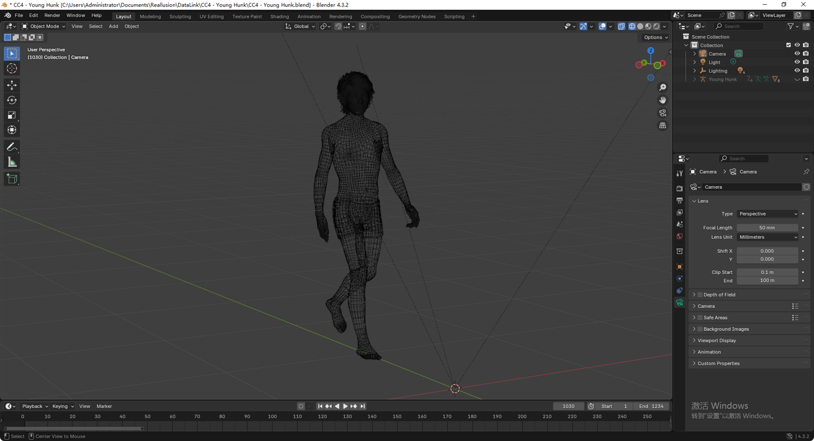Switch to the Sculpting workspace tab
Viewport: 814px width, 441px height.
[x=180, y=16]
